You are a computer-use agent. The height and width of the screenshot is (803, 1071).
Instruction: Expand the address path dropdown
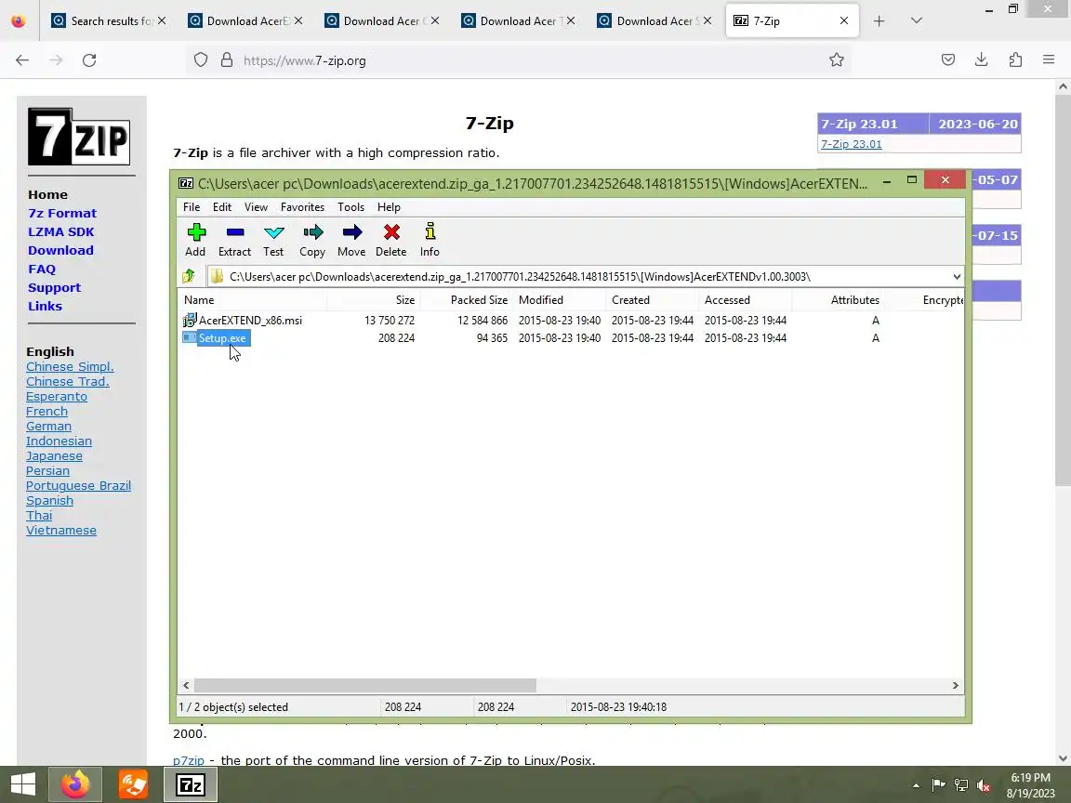957,277
